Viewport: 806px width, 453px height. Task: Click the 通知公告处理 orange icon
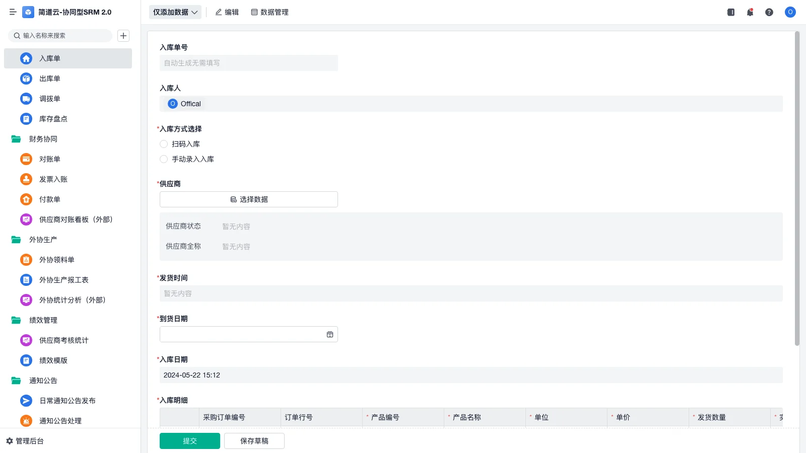click(26, 421)
